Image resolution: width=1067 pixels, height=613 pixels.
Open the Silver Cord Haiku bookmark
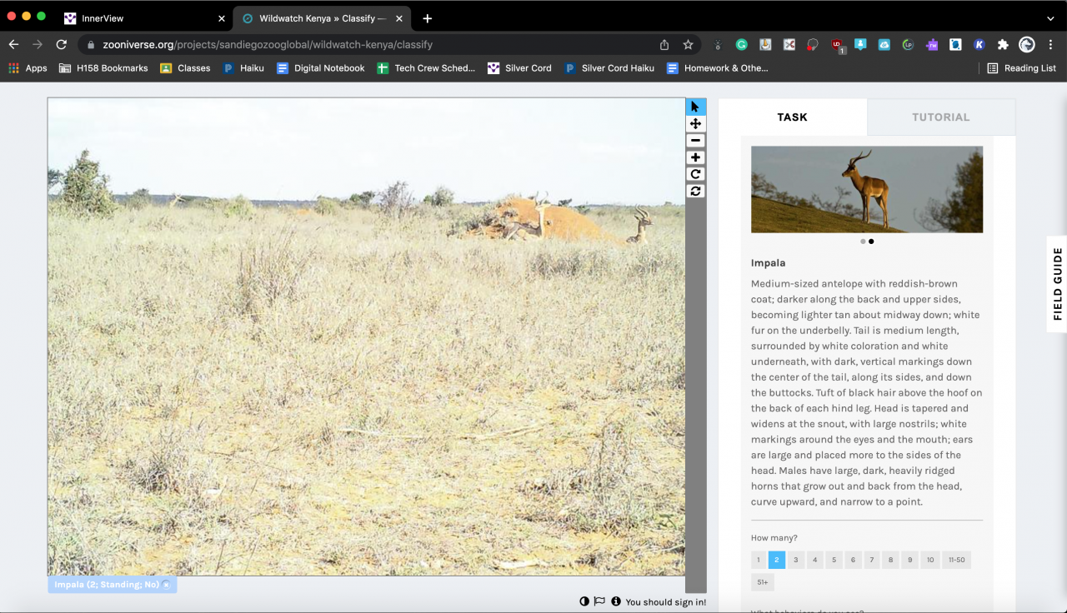[x=609, y=68]
